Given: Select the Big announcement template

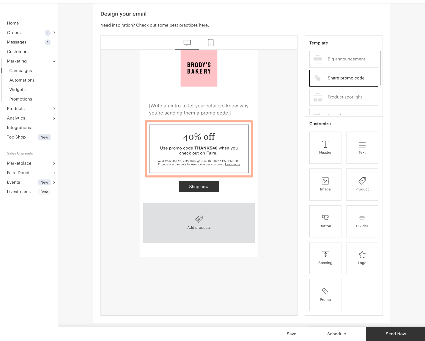Looking at the screenshot, I should click(344, 59).
